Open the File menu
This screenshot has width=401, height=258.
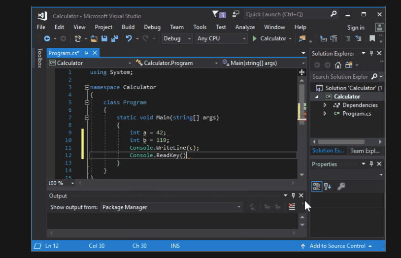click(41, 27)
